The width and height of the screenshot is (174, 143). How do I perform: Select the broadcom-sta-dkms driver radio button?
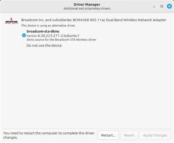click(x=24, y=36)
